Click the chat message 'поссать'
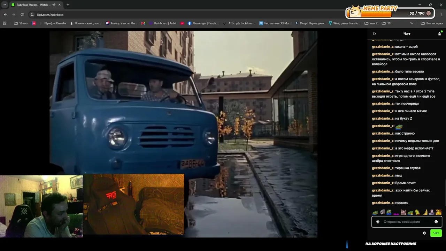The image size is (446, 251). (x=401, y=203)
